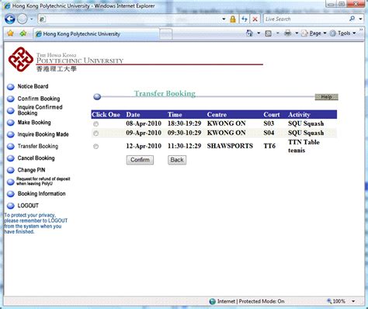This screenshot has width=368, height=309.
Task: Open the Notice Board link
Action: click(x=33, y=86)
